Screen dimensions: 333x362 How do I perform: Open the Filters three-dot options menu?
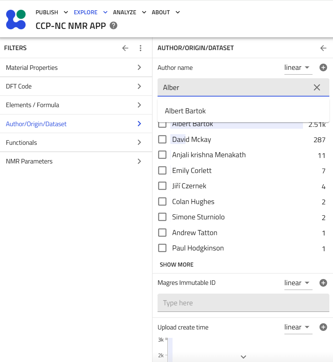point(140,48)
